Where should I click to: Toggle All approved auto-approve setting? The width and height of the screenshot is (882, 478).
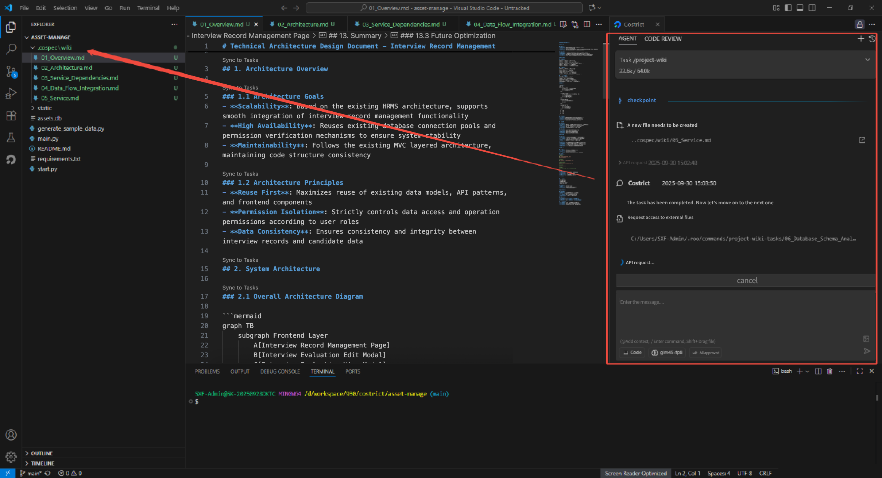(705, 352)
